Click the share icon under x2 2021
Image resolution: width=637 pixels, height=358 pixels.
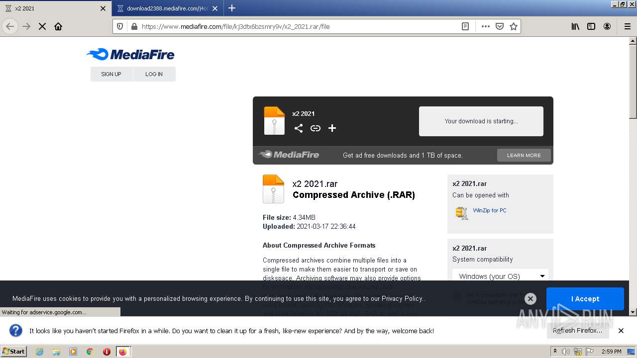click(299, 128)
